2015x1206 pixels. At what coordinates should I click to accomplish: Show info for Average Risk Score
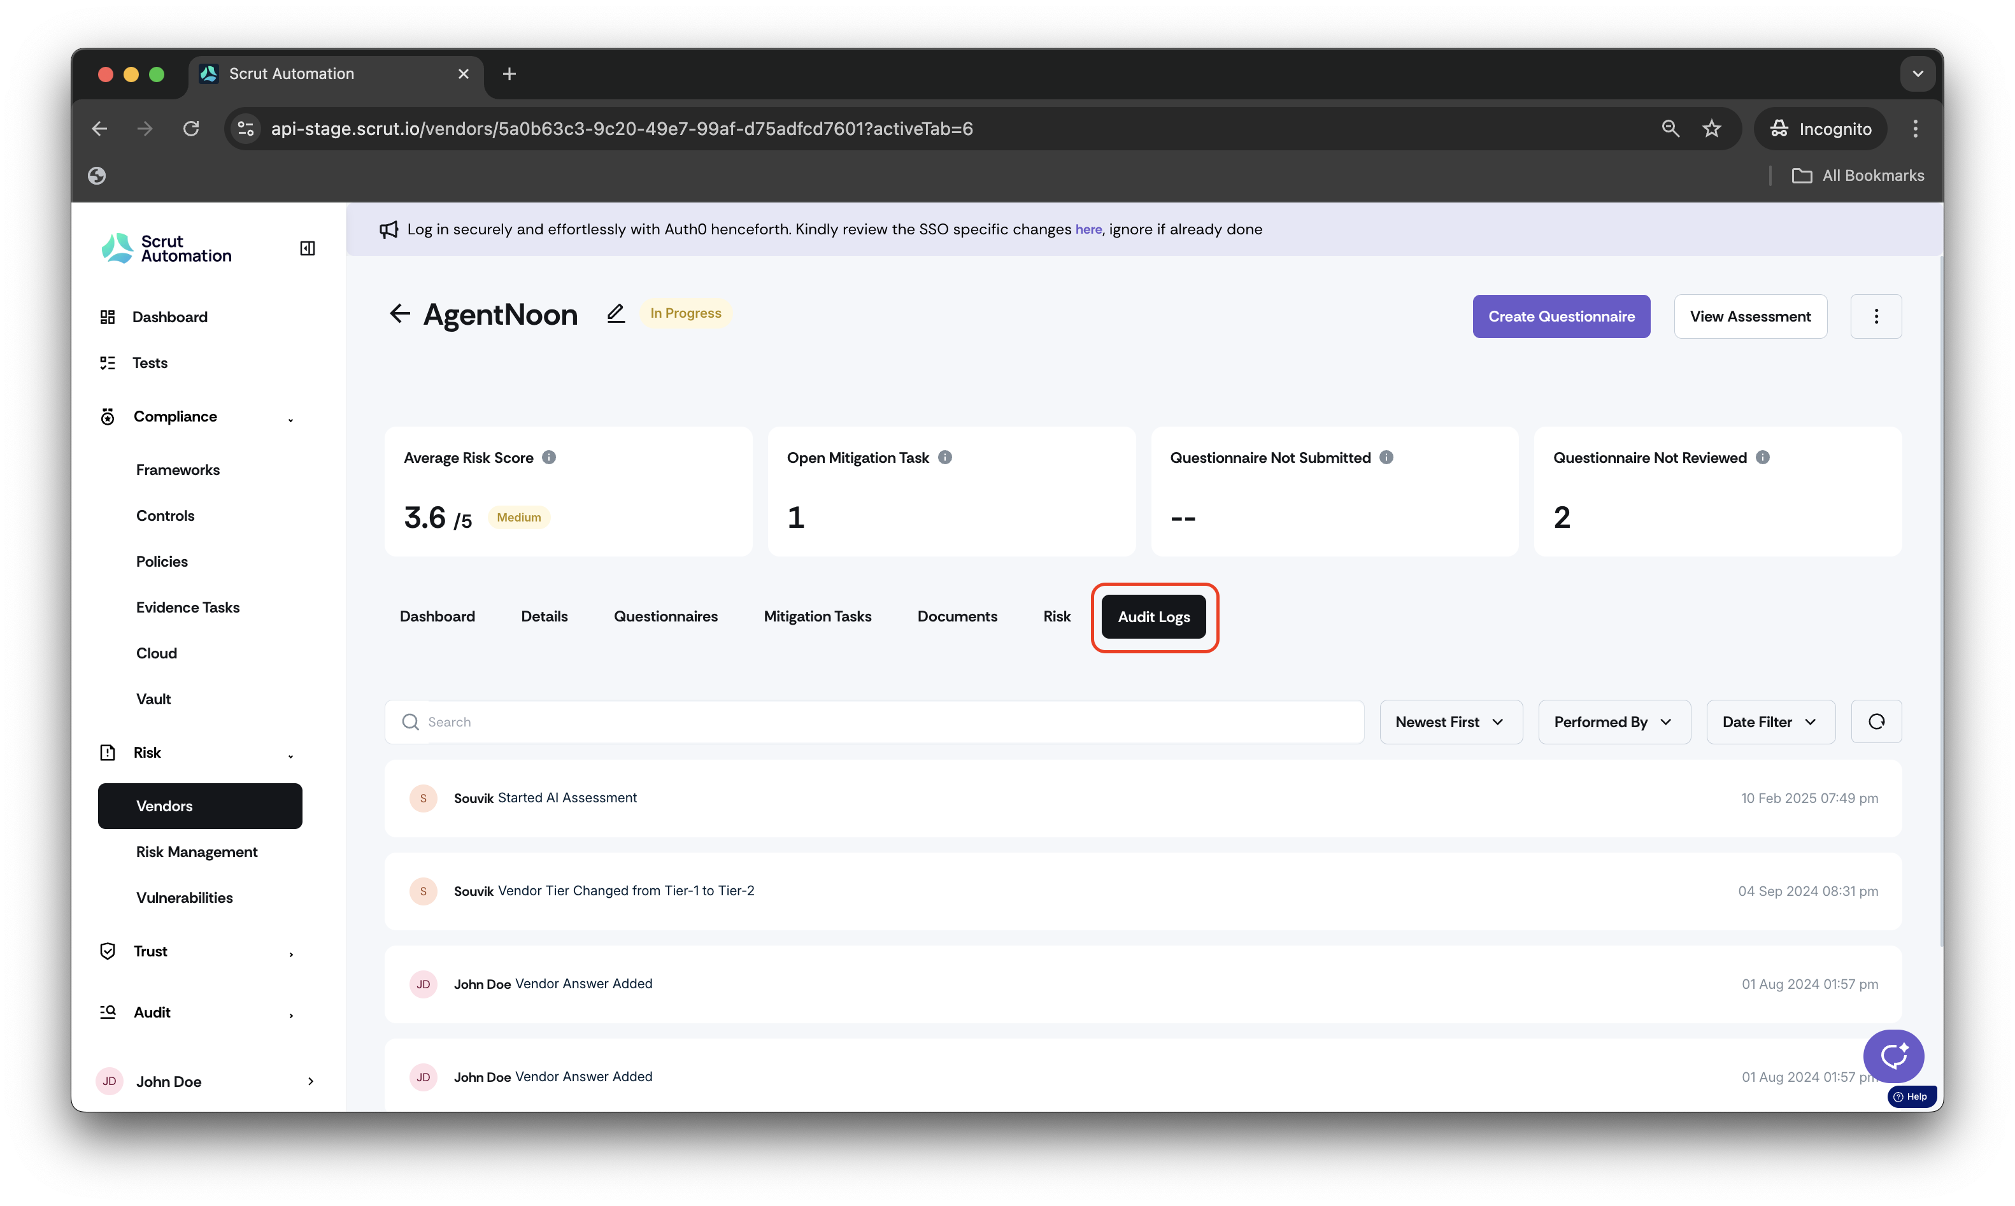click(549, 458)
